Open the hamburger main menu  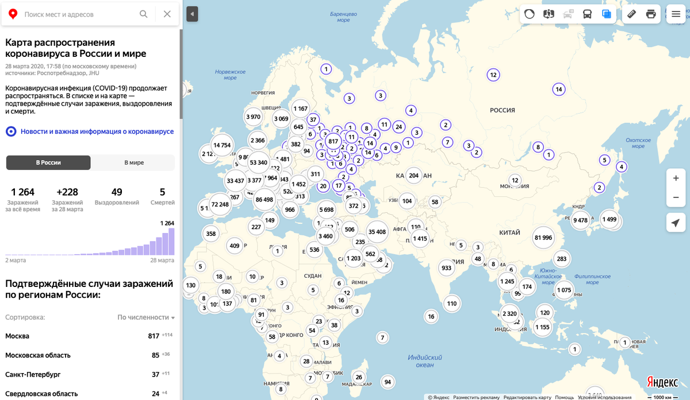676,14
